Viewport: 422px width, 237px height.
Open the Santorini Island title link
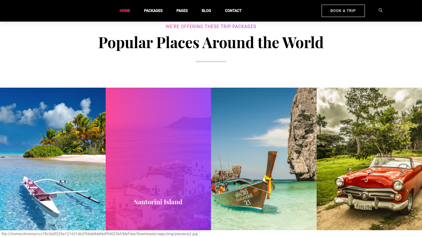[x=158, y=202]
